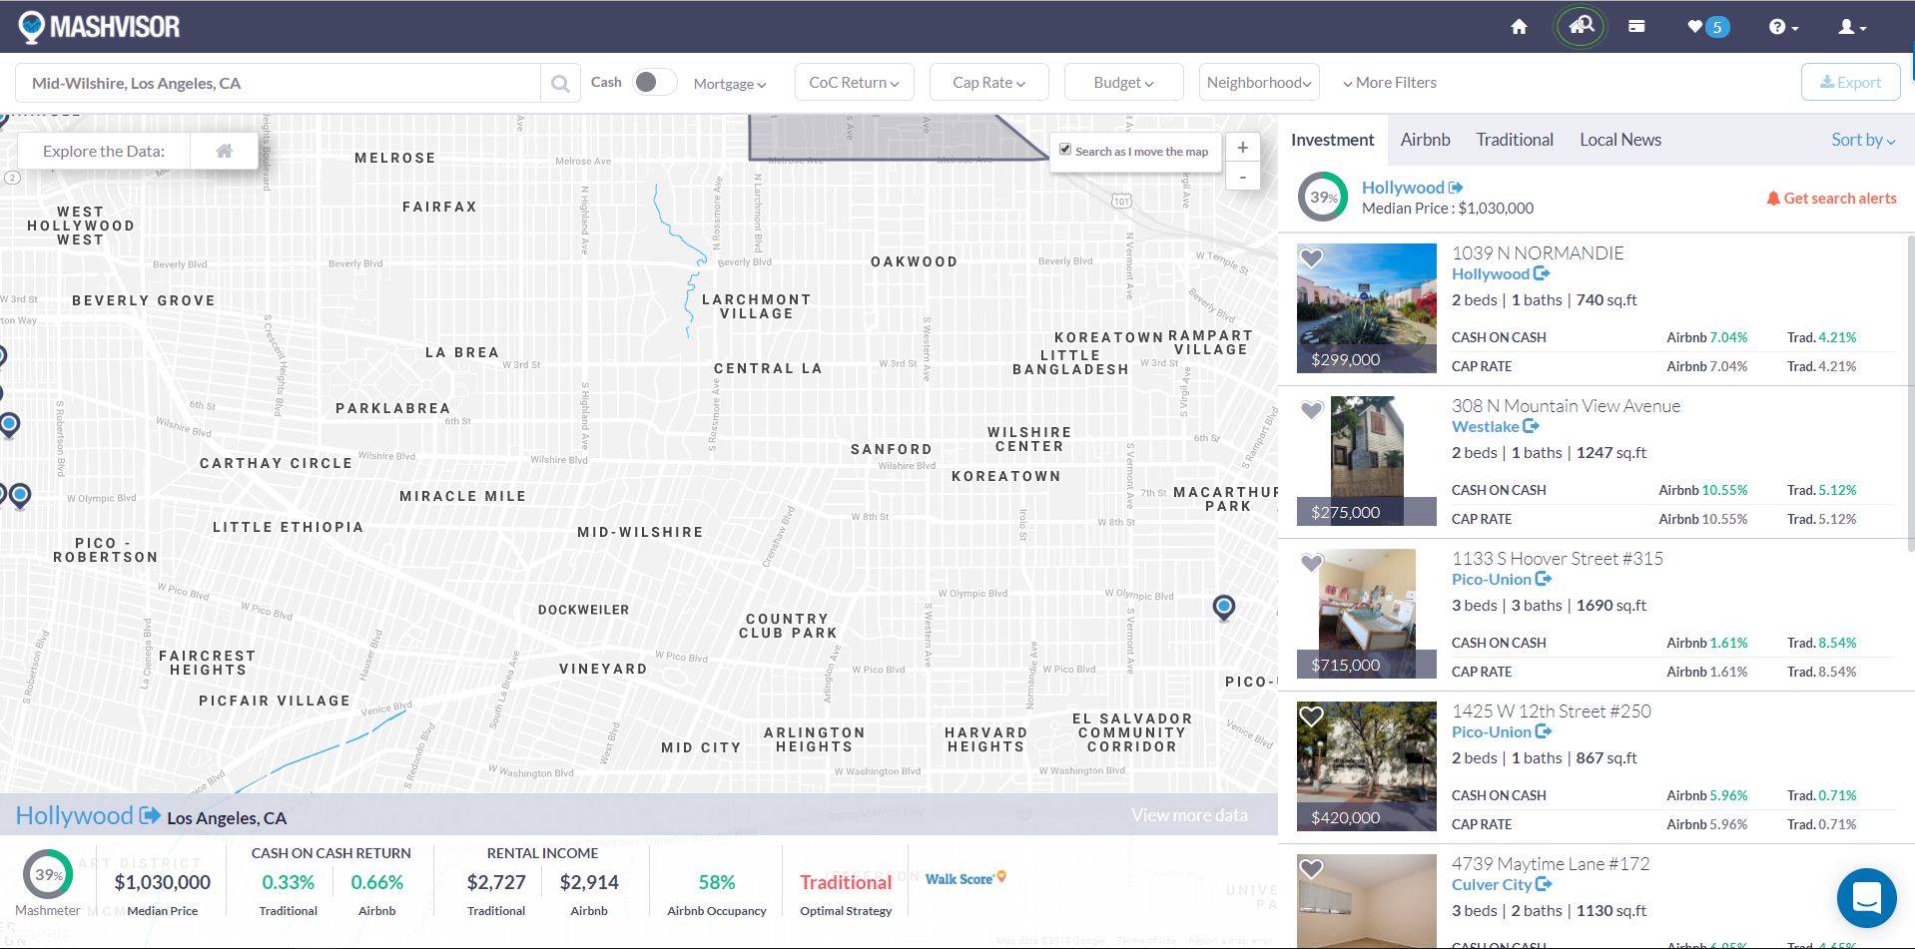
Task: Click the Mid-Wilshire location search field
Action: tap(280, 84)
